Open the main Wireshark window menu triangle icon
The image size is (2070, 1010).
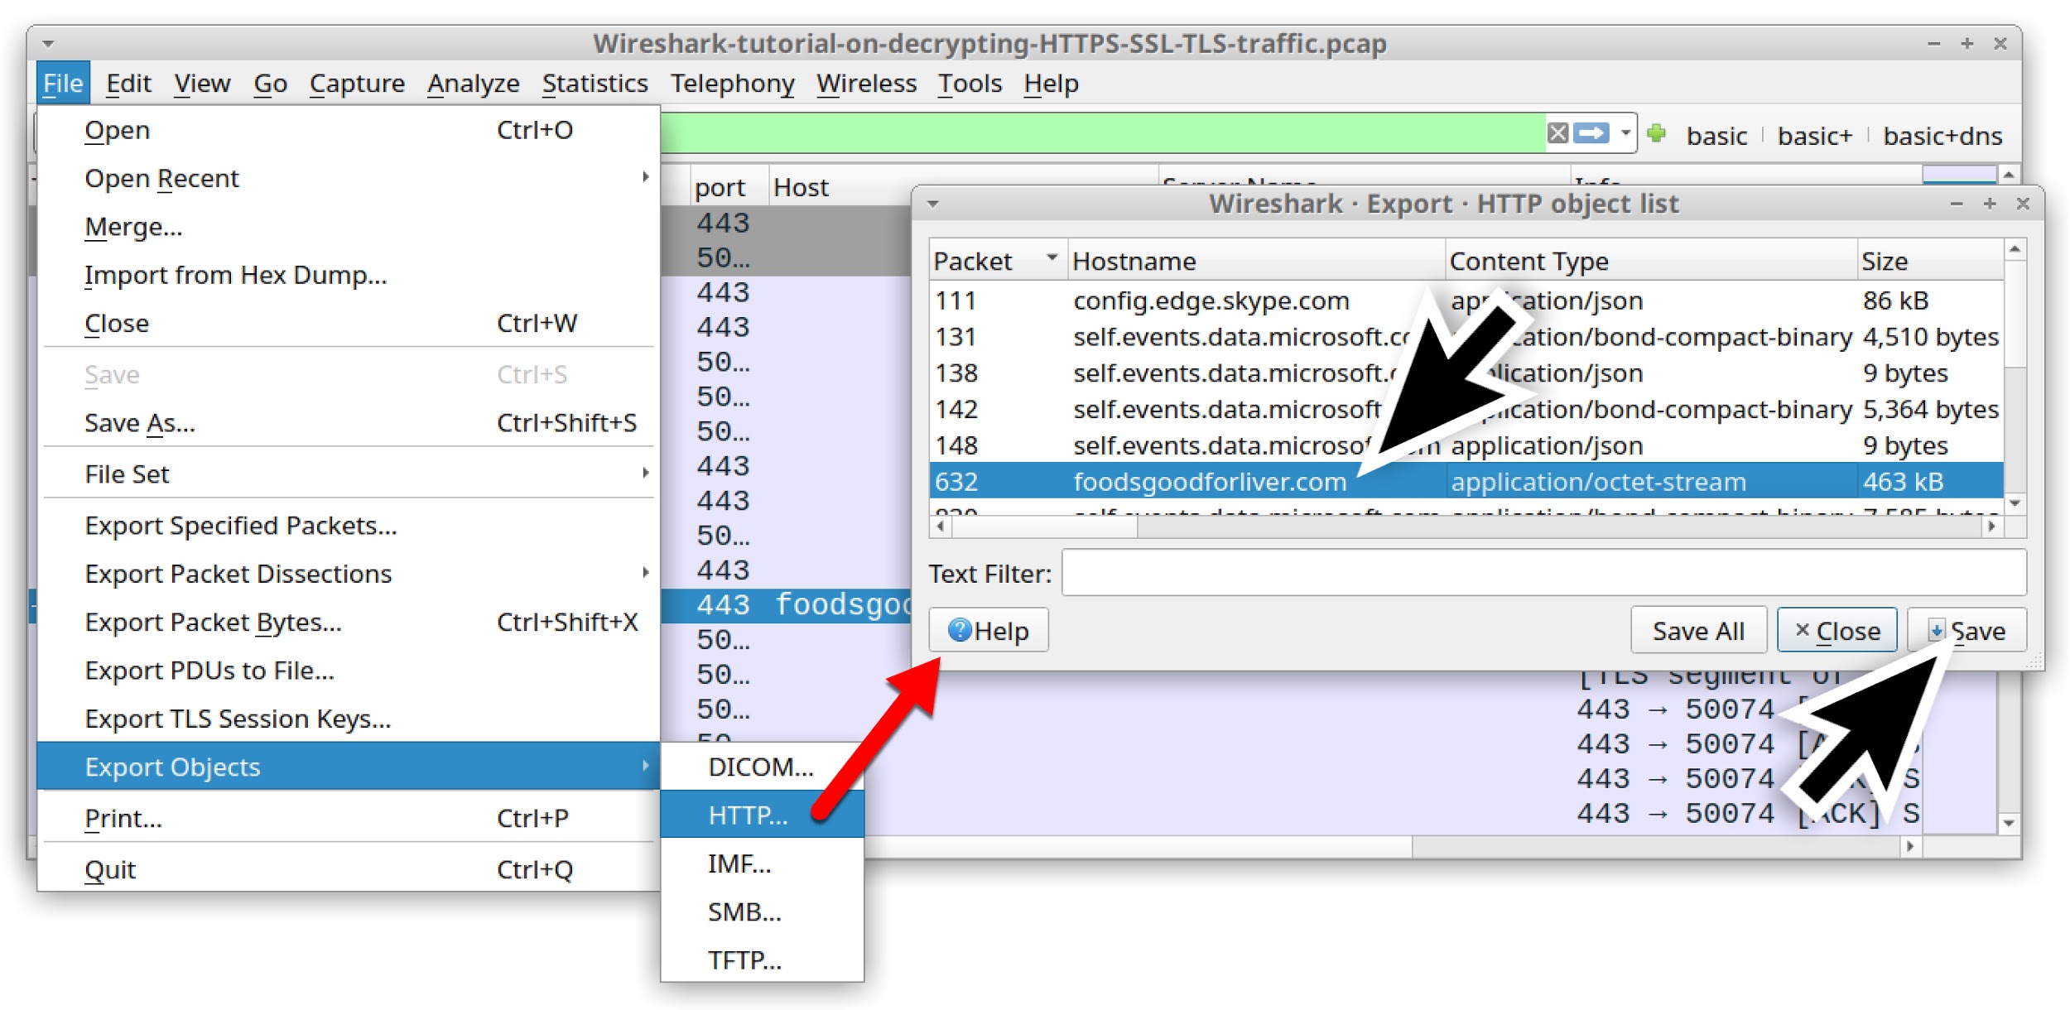coord(50,43)
